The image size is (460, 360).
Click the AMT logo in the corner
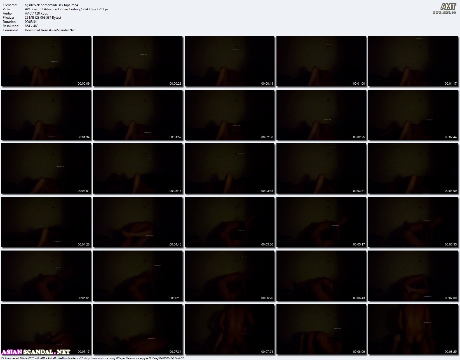[x=448, y=6]
